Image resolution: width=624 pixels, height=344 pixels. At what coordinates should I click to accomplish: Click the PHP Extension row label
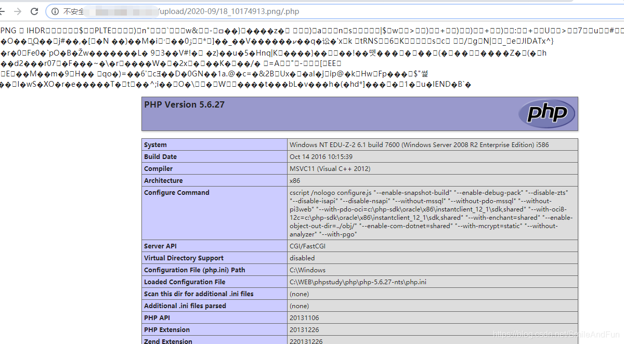coord(167,330)
